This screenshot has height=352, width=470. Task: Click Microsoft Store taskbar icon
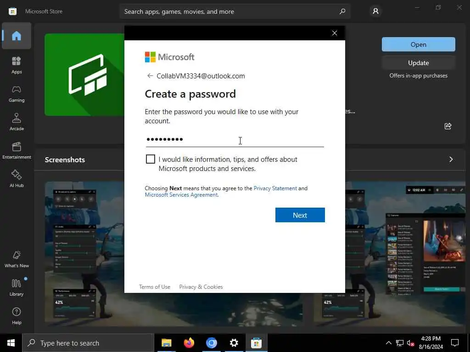(256, 343)
